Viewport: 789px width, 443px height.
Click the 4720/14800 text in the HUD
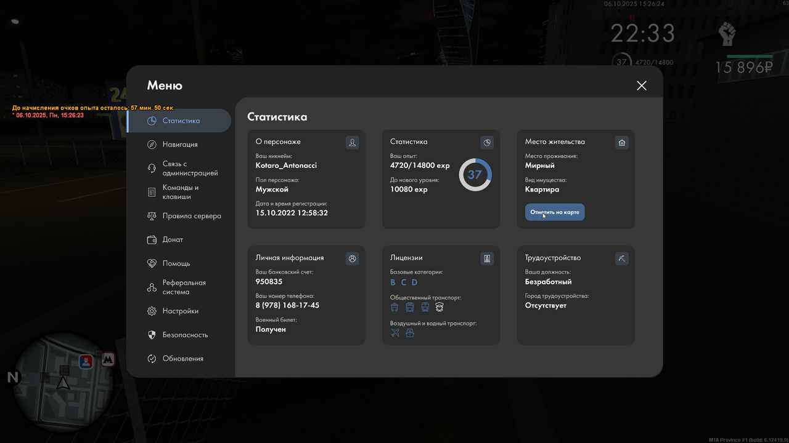[x=653, y=62]
